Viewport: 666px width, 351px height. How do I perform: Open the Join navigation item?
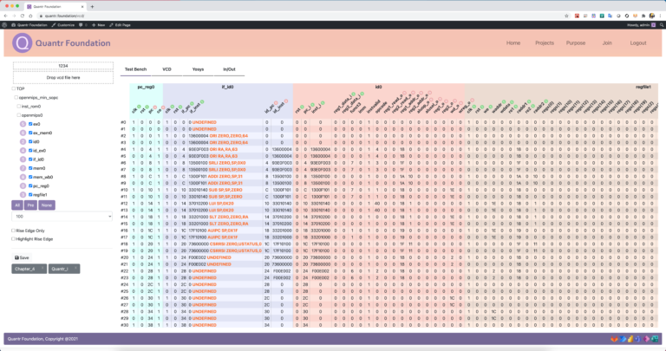tap(607, 42)
